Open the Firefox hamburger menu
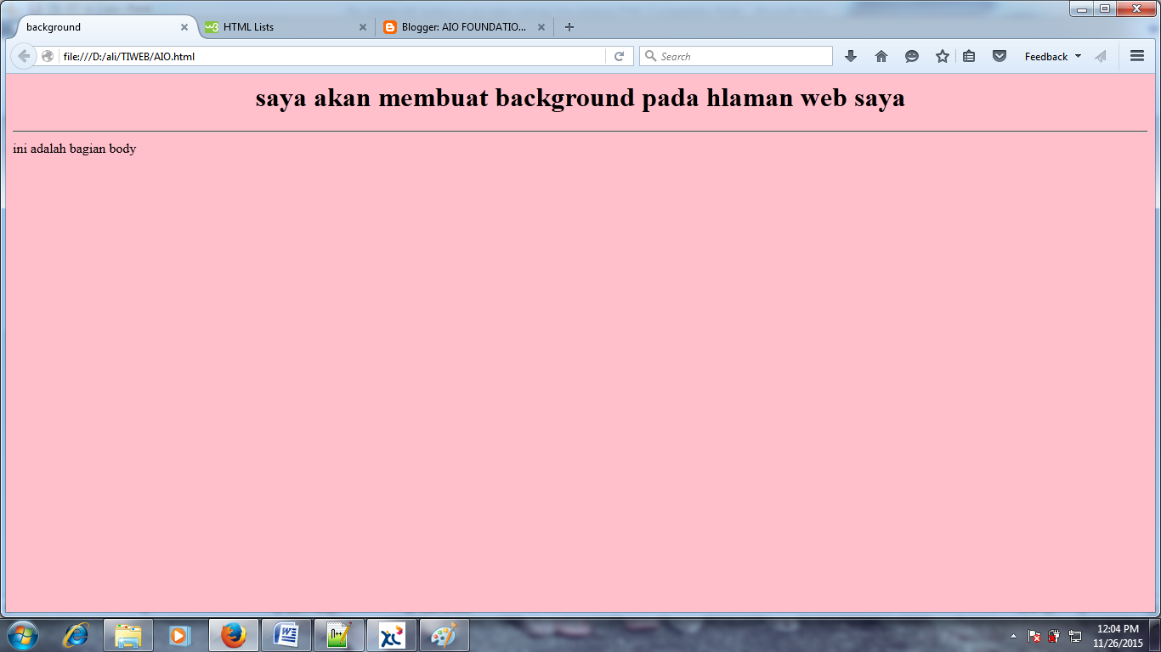 (x=1136, y=56)
